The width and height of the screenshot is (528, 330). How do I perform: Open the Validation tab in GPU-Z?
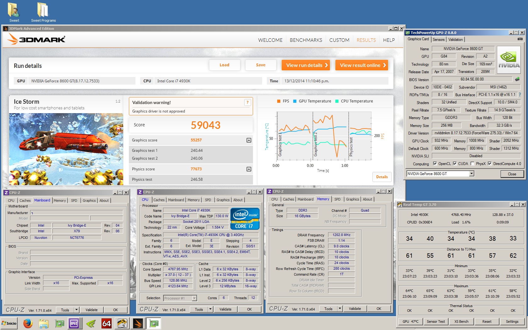[455, 40]
